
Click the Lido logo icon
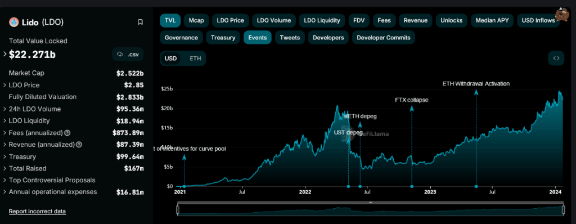(x=13, y=22)
